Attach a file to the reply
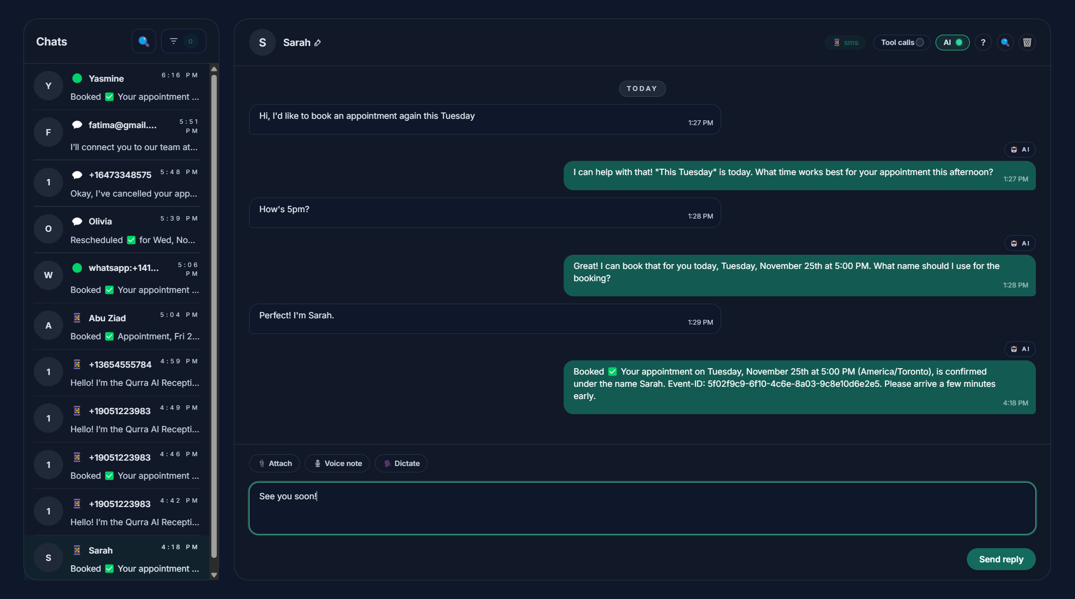 [x=274, y=463]
